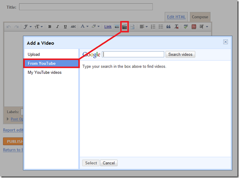Click the Return to list link
The height and width of the screenshot is (178, 239).
pyautogui.click(x=13, y=150)
